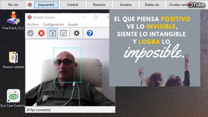The image size is (208, 117).
Task: Click the blue help question mark icon
Action: point(90,33)
